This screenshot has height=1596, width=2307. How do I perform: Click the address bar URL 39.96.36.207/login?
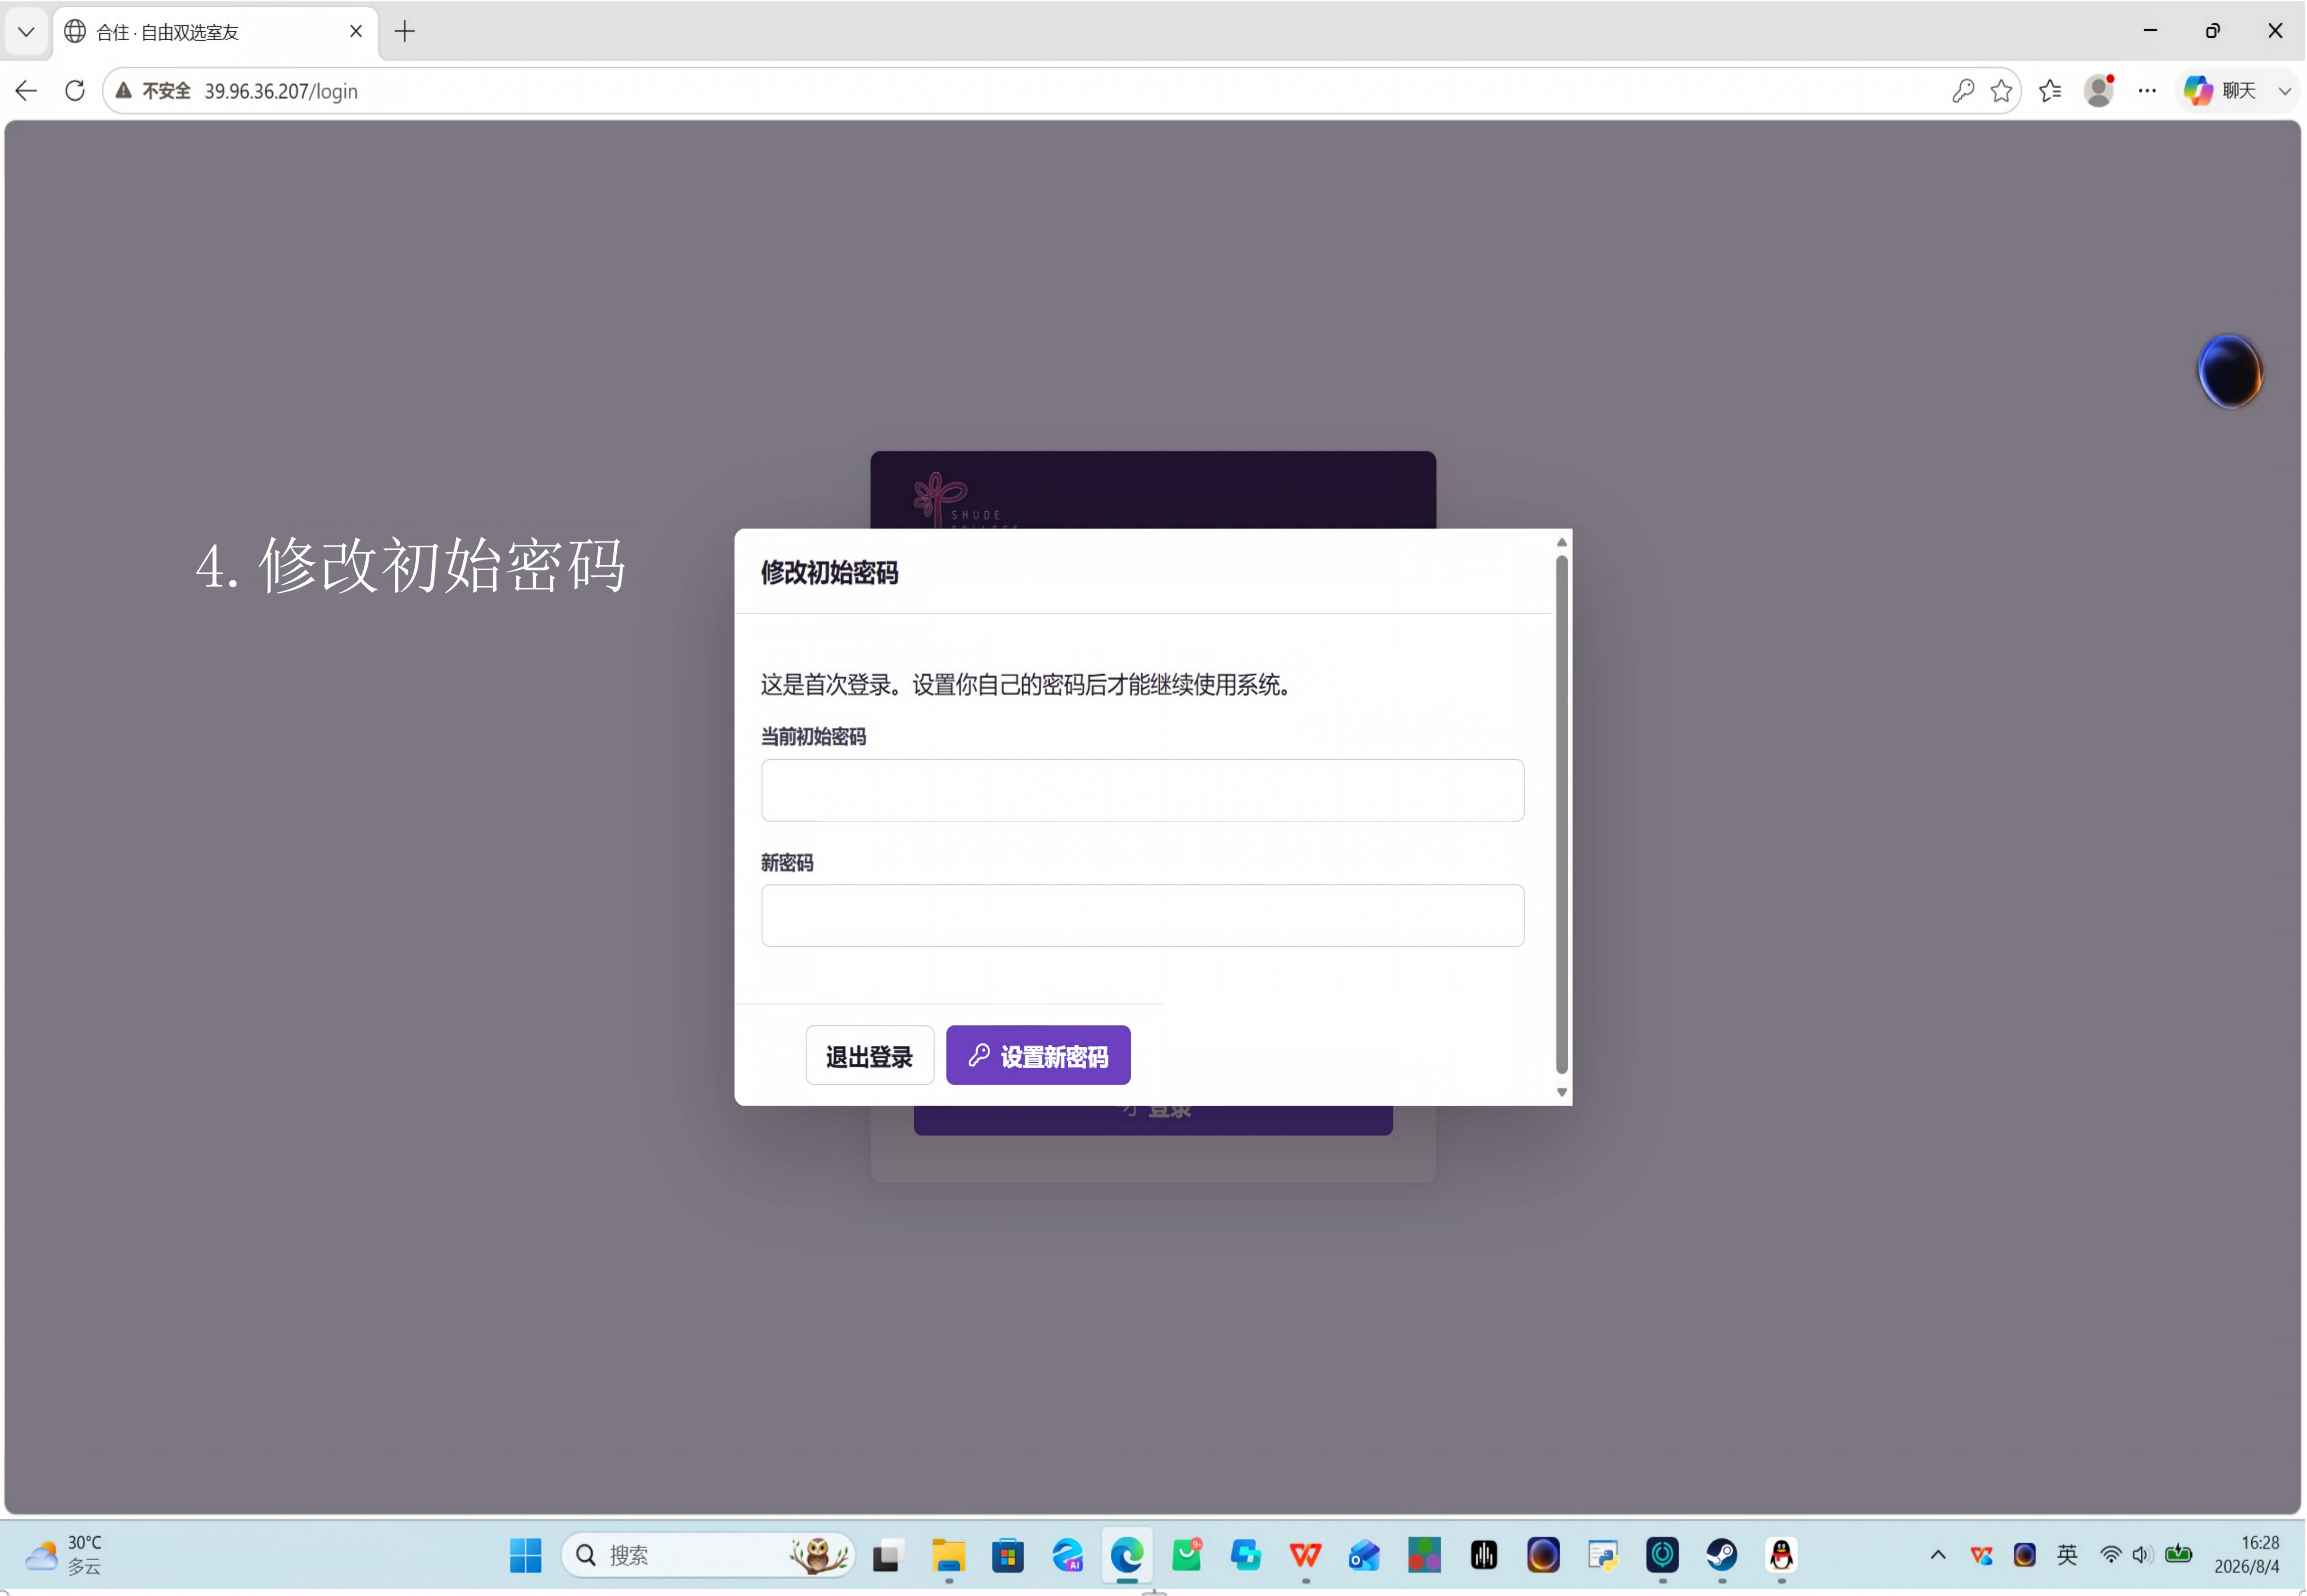click(x=281, y=91)
